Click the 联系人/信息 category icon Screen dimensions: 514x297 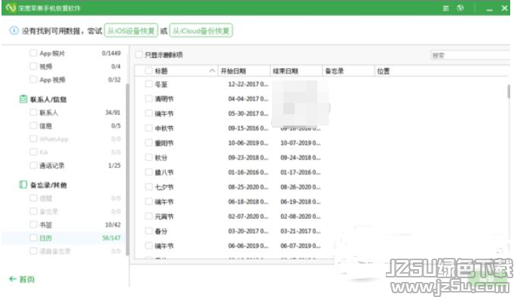point(23,99)
